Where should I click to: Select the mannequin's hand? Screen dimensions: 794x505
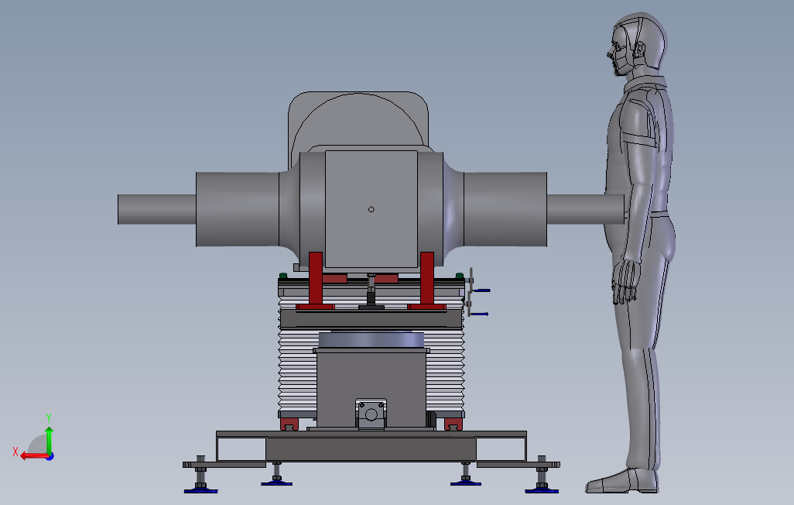625,283
